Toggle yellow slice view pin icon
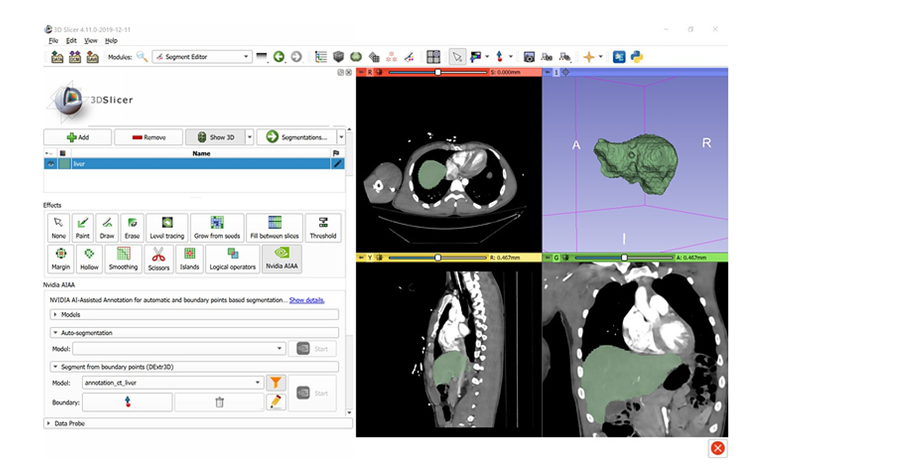The width and height of the screenshot is (915, 473). click(x=361, y=258)
